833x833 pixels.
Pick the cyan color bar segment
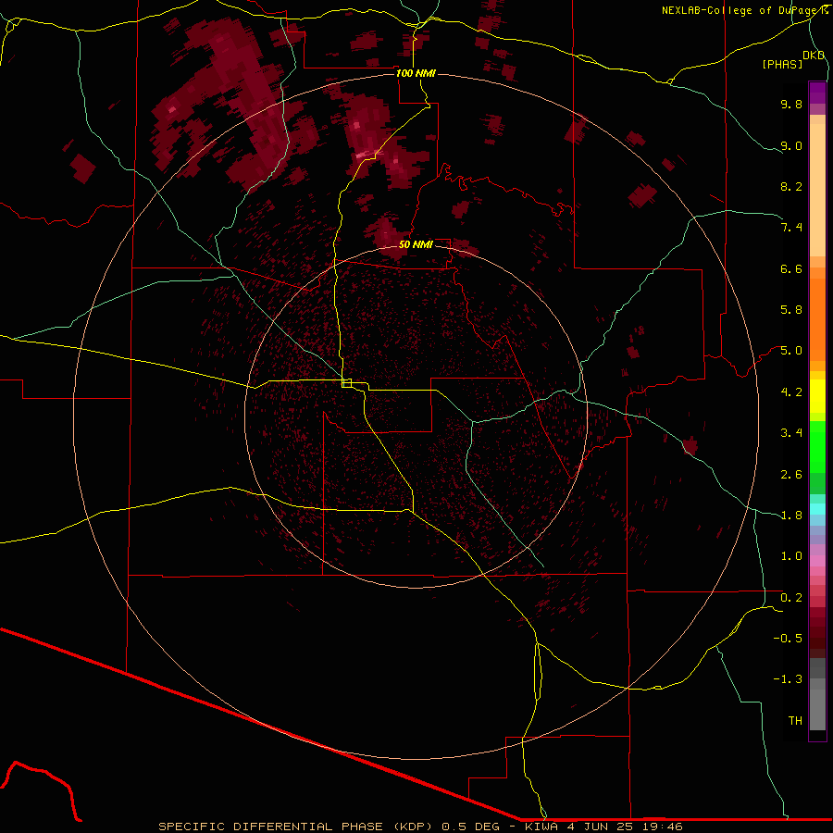(817, 509)
